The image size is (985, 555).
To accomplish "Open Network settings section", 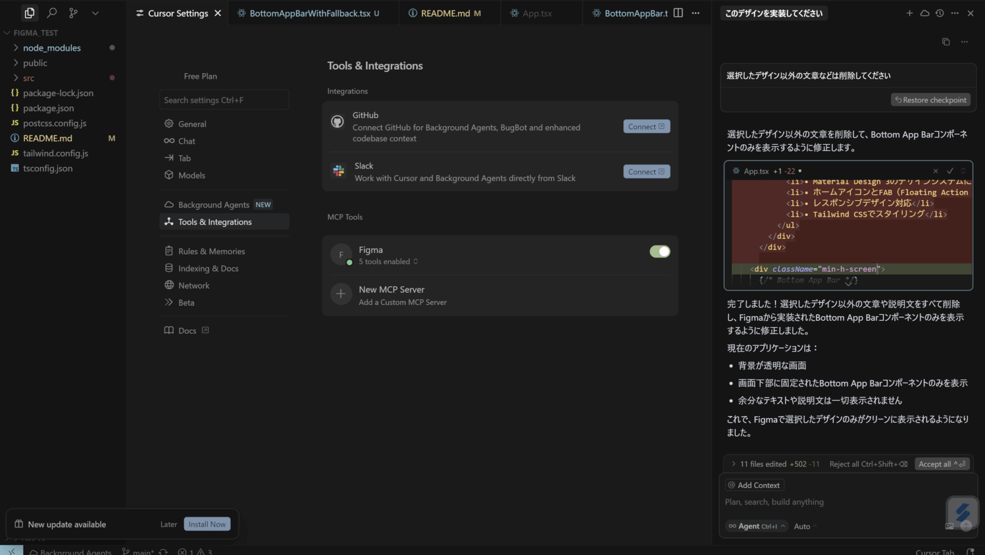I will (224, 285).
